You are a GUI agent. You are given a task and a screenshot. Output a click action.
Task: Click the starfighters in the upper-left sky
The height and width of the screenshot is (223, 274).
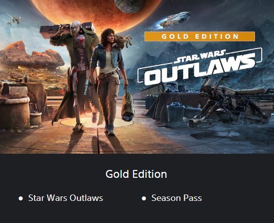(x=14, y=20)
